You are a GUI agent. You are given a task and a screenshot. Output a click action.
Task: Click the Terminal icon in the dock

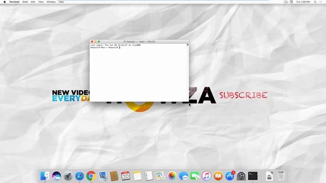coord(253,176)
